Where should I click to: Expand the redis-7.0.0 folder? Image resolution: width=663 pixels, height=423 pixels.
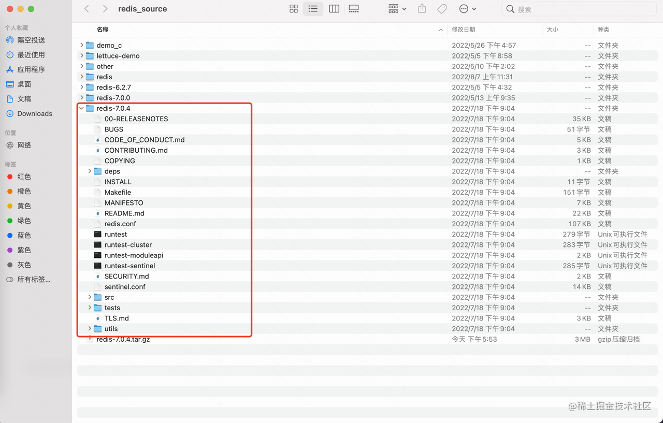point(82,98)
